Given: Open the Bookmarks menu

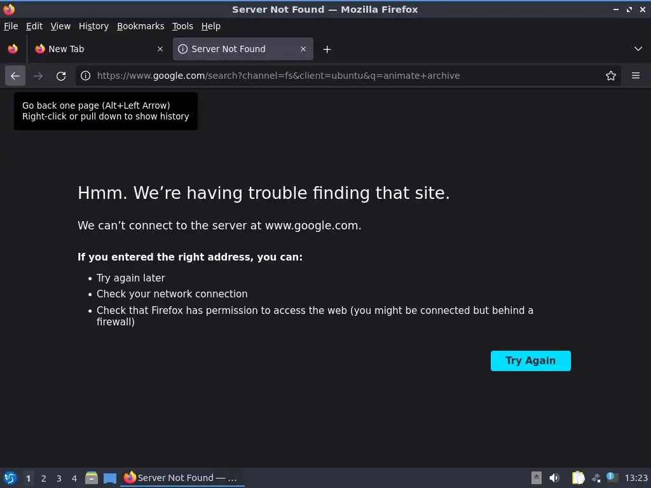Looking at the screenshot, I should coord(140,26).
